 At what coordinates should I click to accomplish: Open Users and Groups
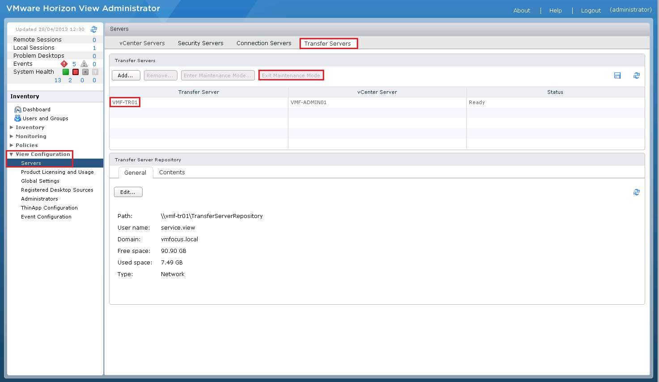45,118
